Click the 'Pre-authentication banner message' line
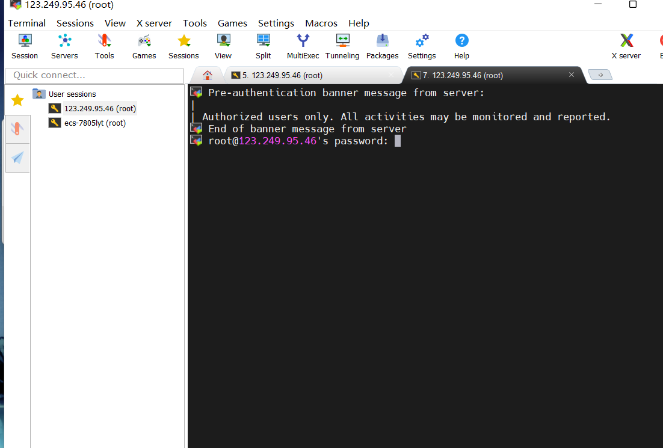The width and height of the screenshot is (663, 448). click(x=346, y=93)
